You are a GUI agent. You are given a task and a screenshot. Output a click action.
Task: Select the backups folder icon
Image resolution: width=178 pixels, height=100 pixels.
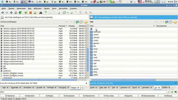(x=92, y=32)
